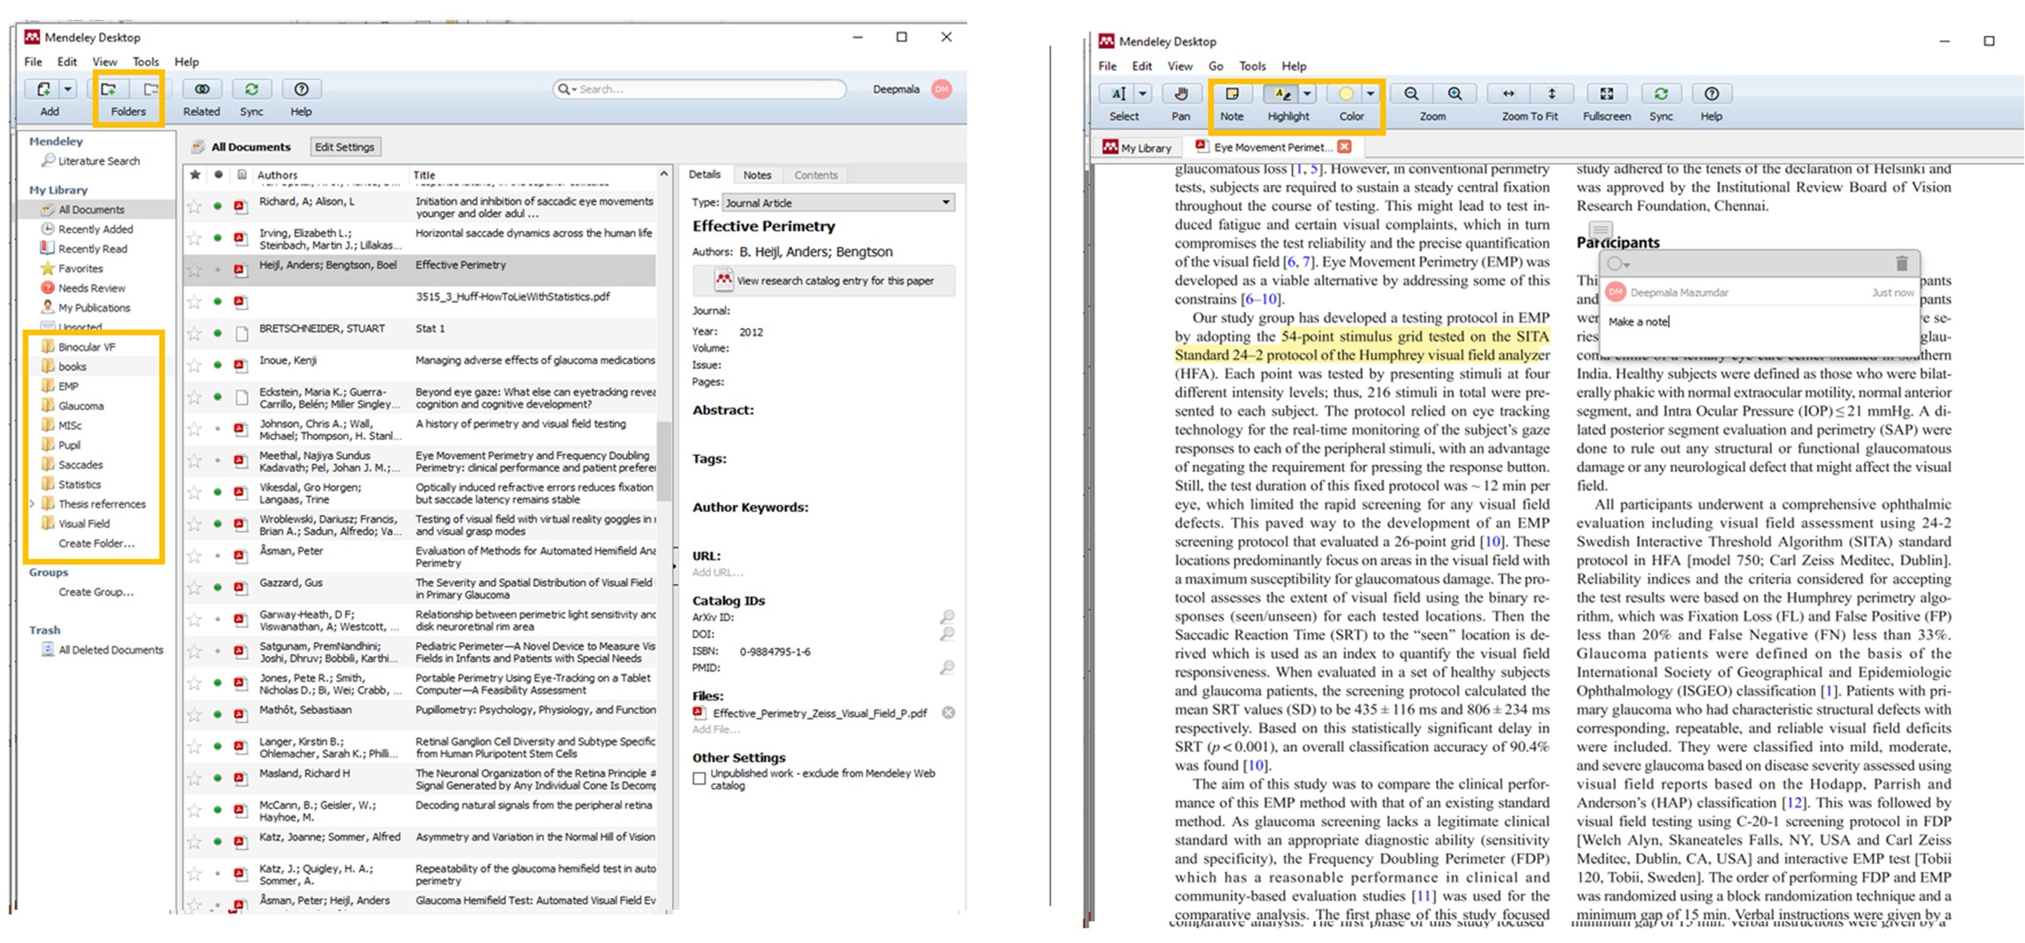Create a new folder using the Folders toolbar icon
Viewport: 2025px width, 943px height.
pos(109,90)
